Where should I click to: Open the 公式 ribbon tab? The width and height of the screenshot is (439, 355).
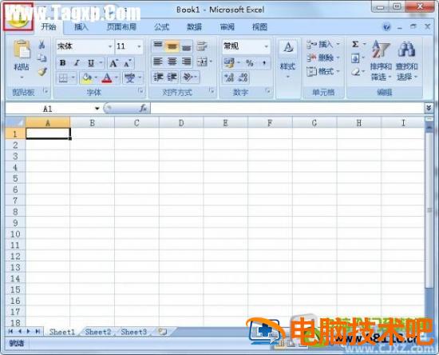(161, 27)
